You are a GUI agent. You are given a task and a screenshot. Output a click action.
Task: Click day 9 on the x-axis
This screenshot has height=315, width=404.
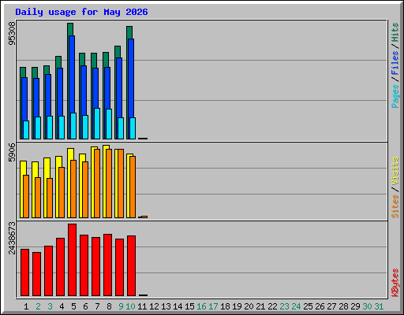tap(121, 306)
